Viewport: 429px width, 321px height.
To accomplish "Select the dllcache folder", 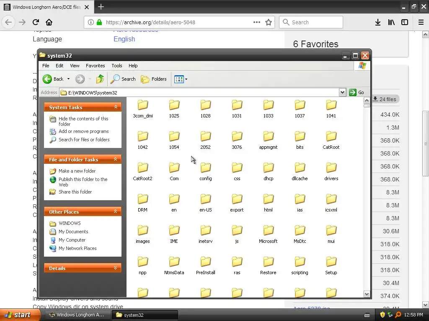I will click(300, 172).
